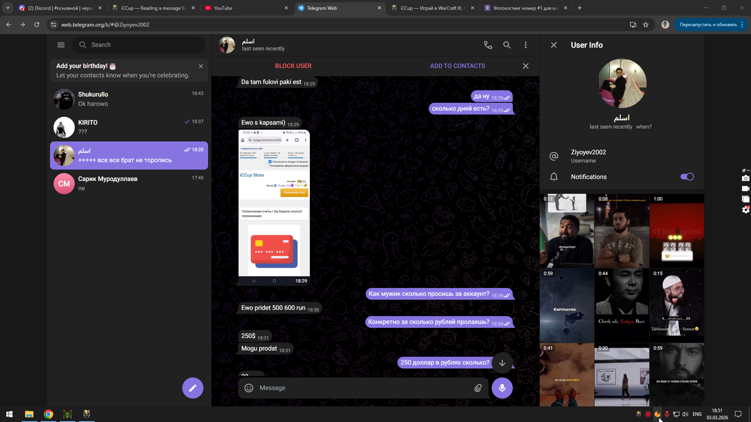Open the three-dot chat menu

tap(525, 45)
